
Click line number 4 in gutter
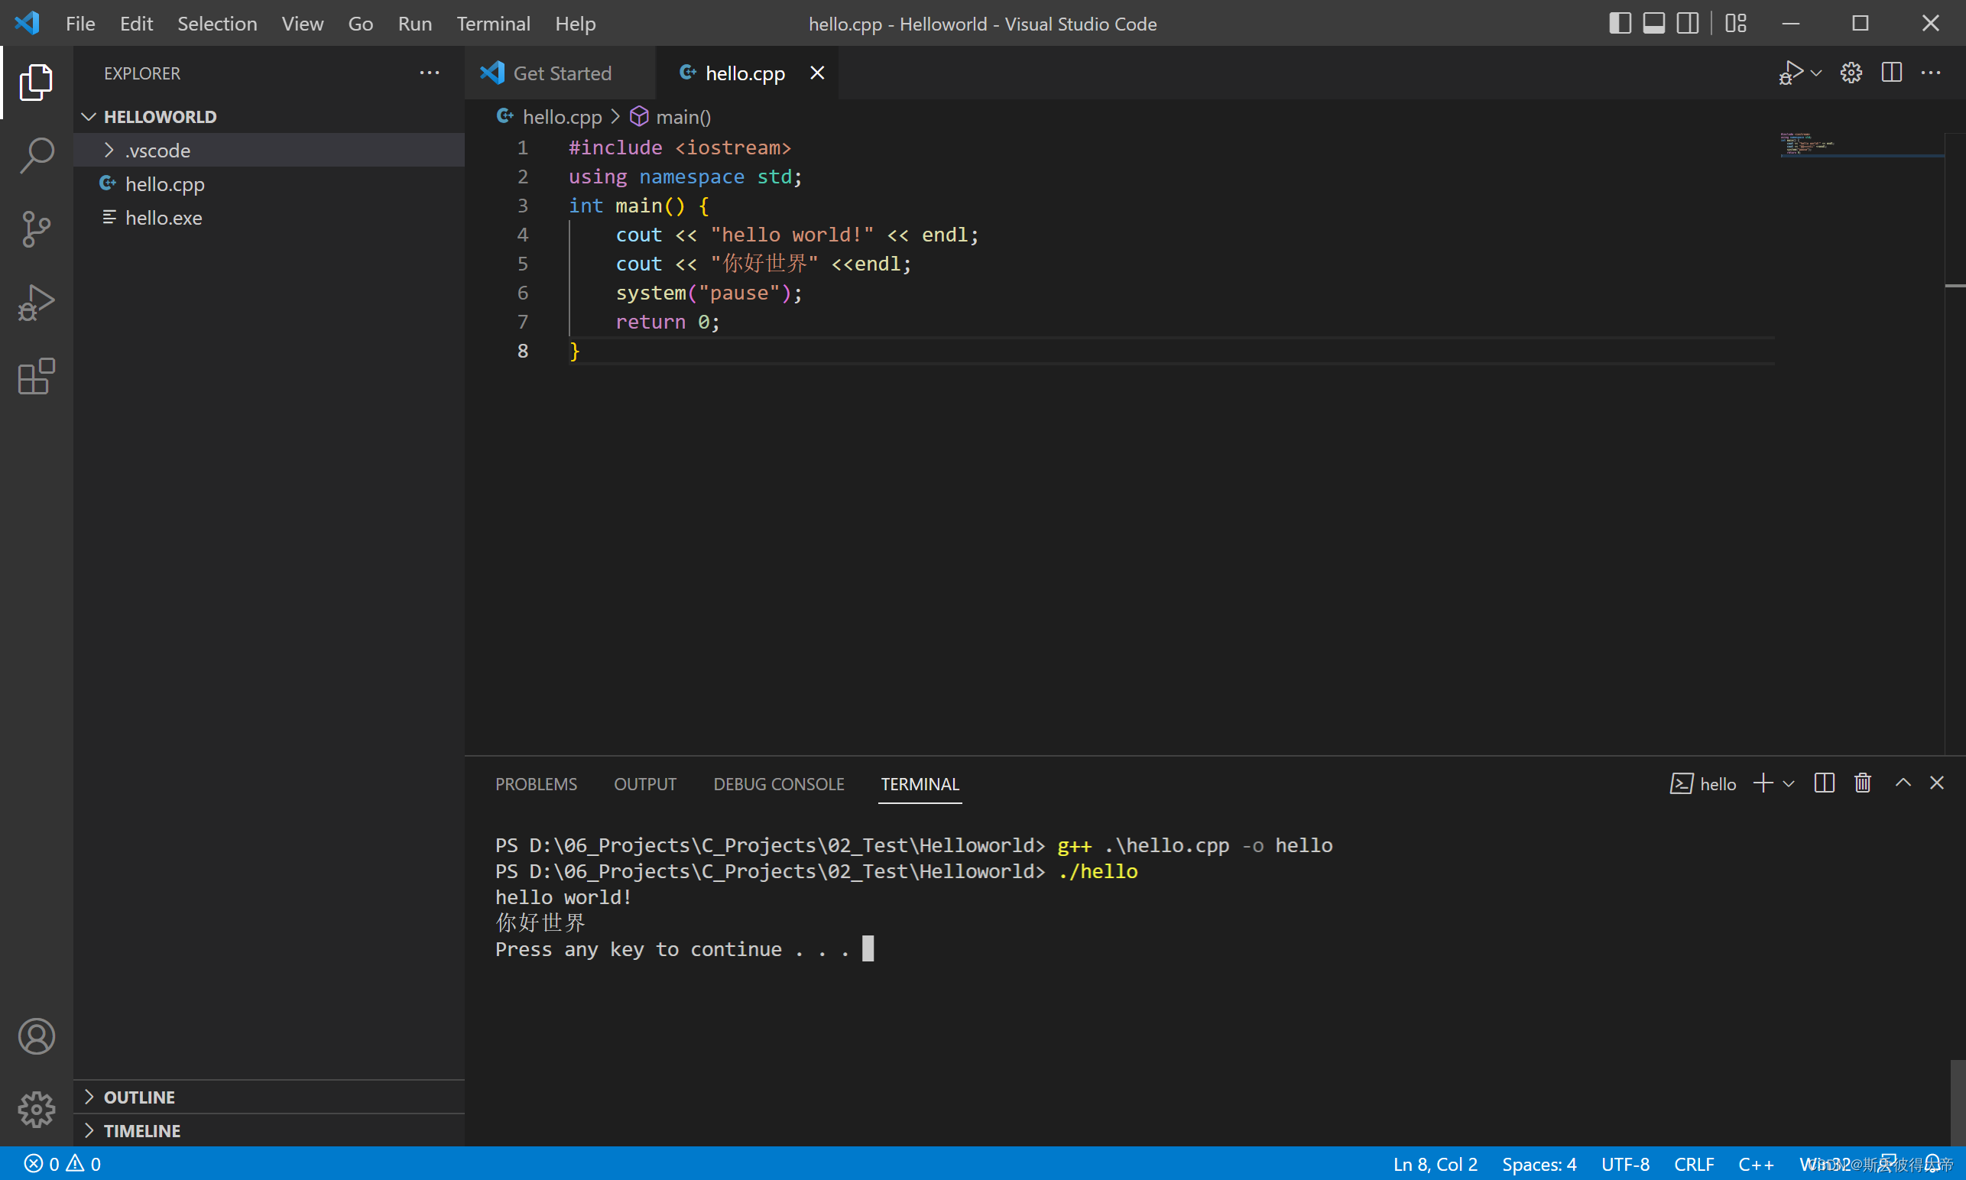point(523,235)
